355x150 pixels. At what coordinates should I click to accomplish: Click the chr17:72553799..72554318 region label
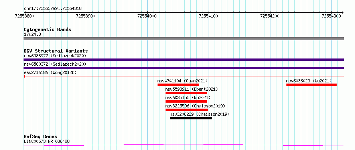53,9
